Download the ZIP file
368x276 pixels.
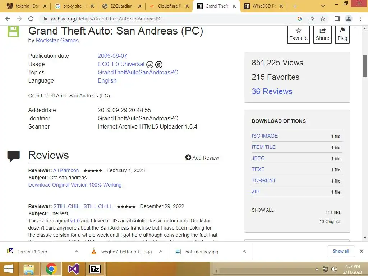click(x=256, y=192)
